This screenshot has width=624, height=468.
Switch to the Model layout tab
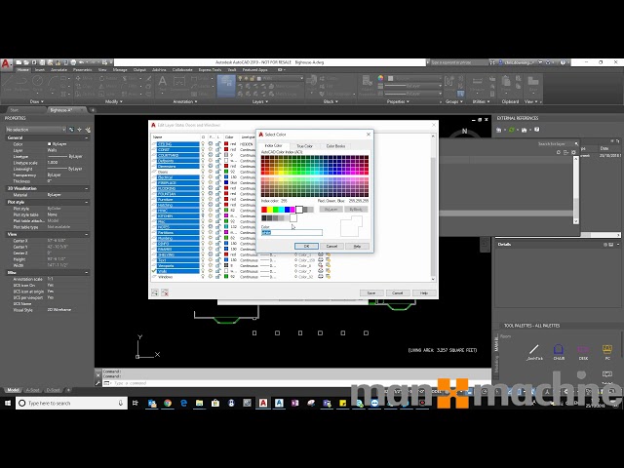(13, 390)
